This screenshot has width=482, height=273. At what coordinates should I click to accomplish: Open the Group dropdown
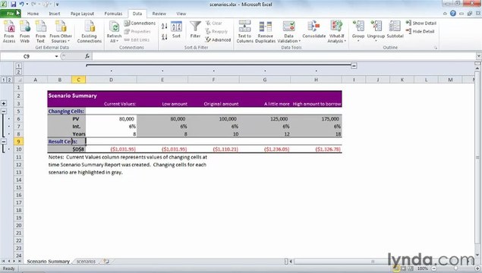coord(358,32)
